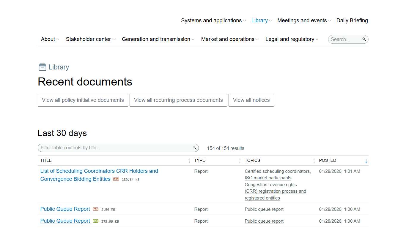Click the View all notices button
Image resolution: width=406 pixels, height=228 pixels.
[251, 100]
